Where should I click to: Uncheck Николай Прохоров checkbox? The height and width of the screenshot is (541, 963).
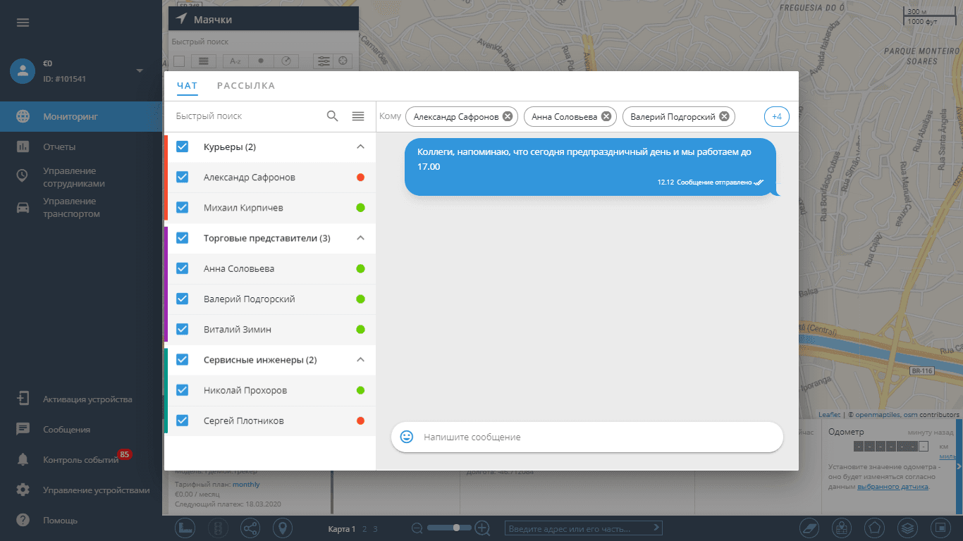point(183,390)
